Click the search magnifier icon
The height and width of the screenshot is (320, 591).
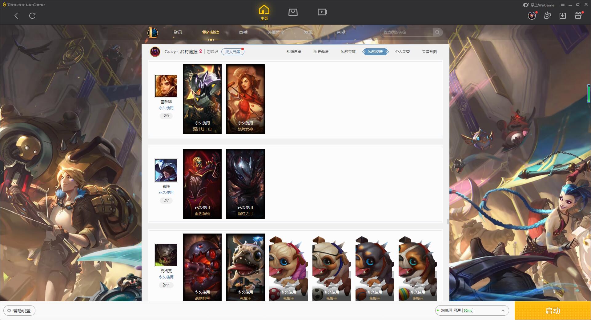[x=437, y=32]
